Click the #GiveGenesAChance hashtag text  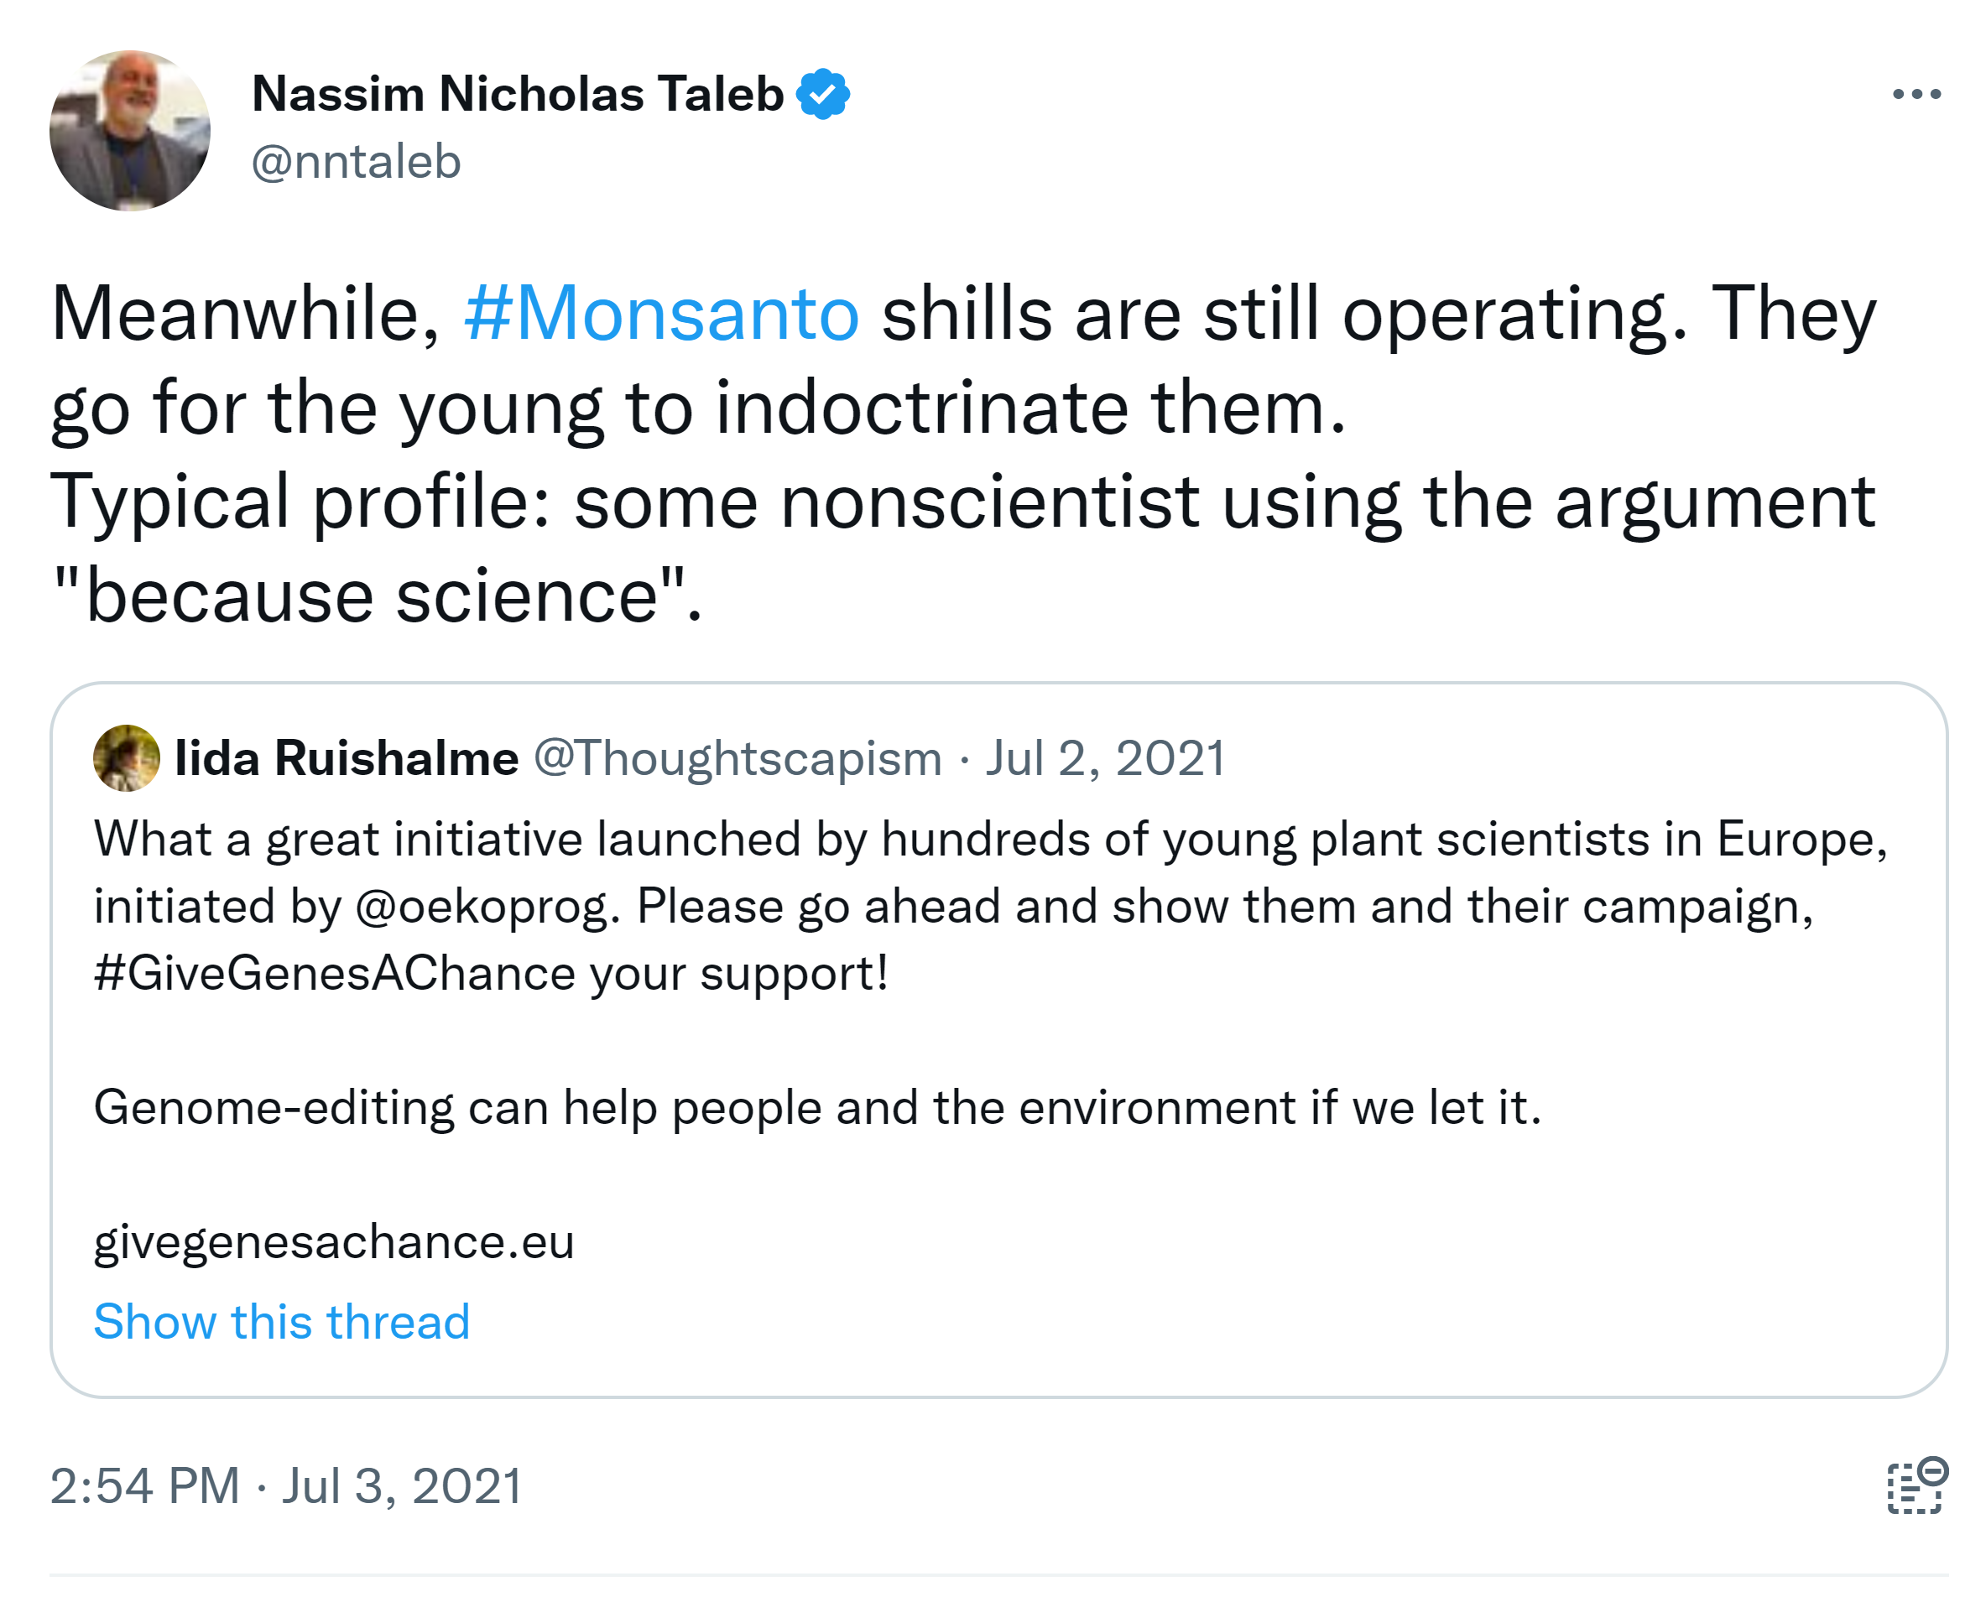[x=334, y=974]
